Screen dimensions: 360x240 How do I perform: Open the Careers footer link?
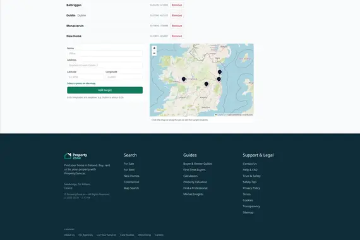pyautogui.click(x=159, y=235)
